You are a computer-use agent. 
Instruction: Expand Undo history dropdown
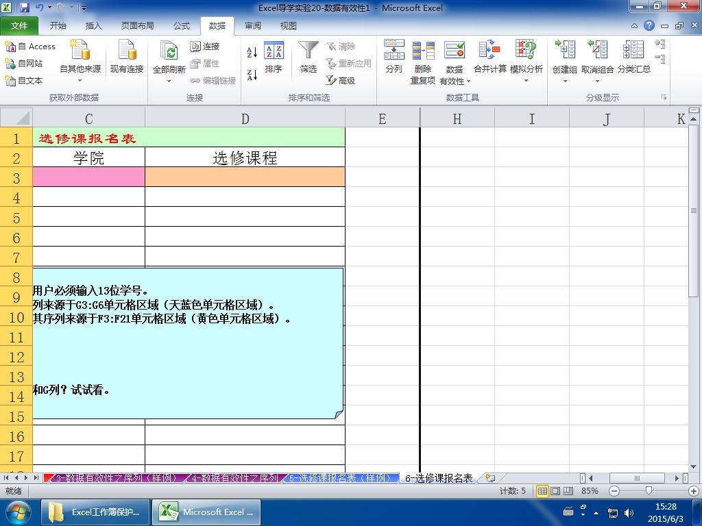tap(49, 8)
